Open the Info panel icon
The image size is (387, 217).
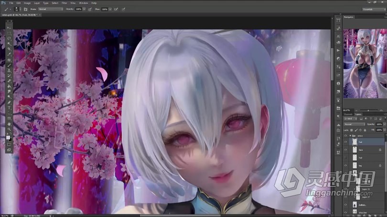click(x=338, y=83)
